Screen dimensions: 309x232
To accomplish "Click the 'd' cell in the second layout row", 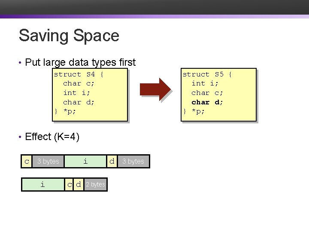I will point(79,184).
